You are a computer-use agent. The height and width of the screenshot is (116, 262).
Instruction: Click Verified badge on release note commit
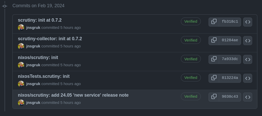pyautogui.click(x=191, y=96)
